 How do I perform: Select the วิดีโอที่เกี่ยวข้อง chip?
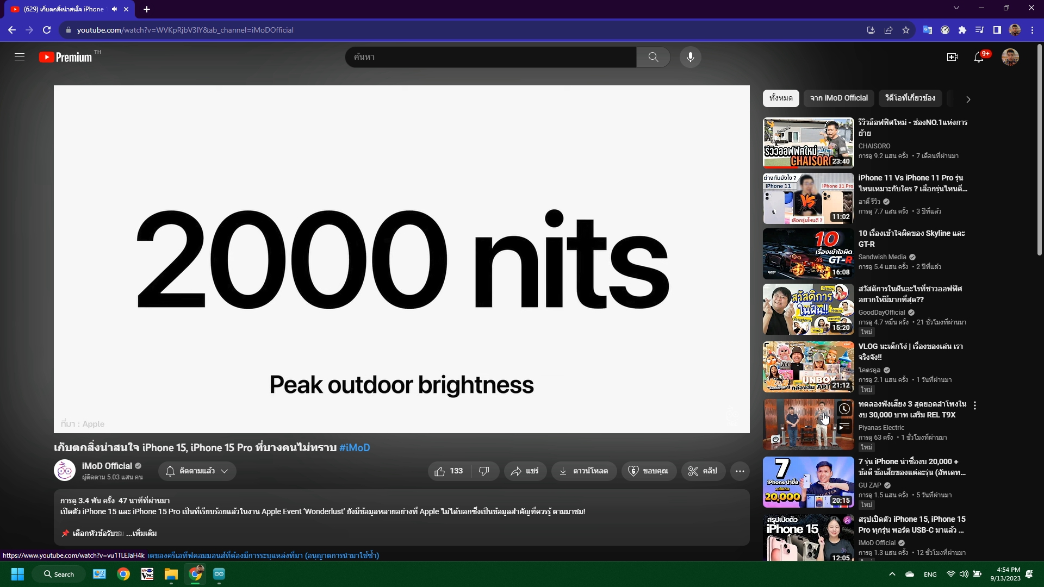[x=910, y=98]
